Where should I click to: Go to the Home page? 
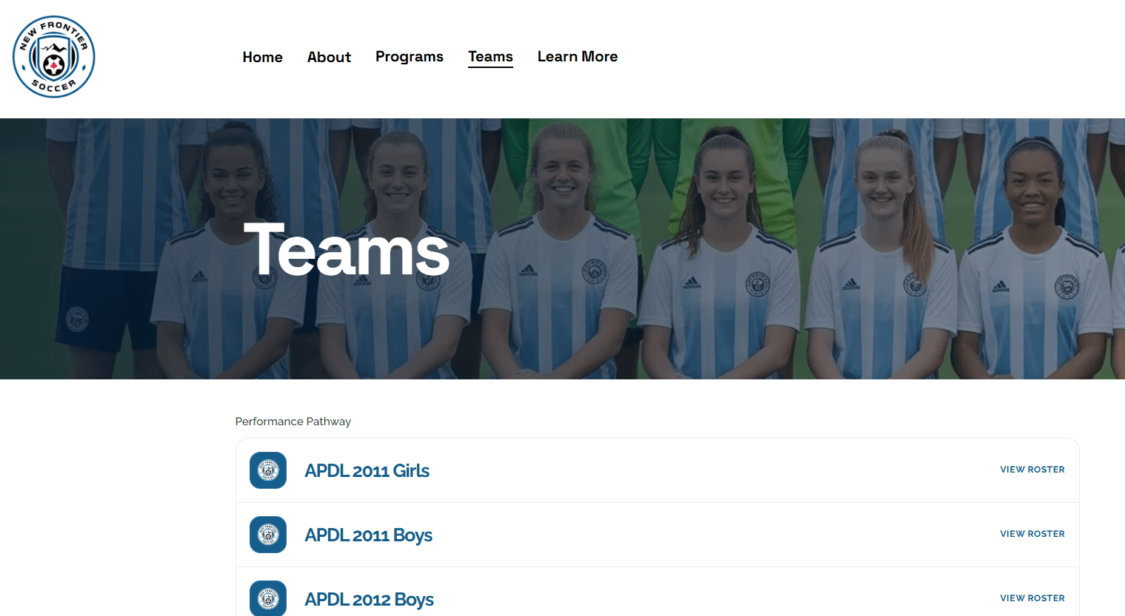(x=263, y=57)
